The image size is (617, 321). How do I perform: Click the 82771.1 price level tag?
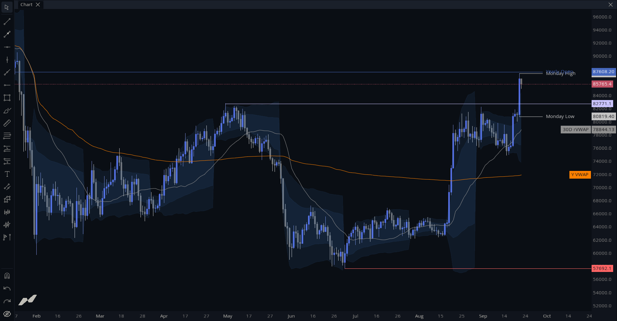coord(602,104)
